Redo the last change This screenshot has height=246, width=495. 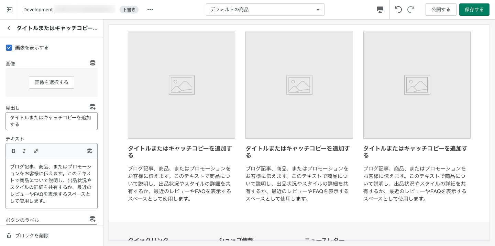tap(411, 10)
